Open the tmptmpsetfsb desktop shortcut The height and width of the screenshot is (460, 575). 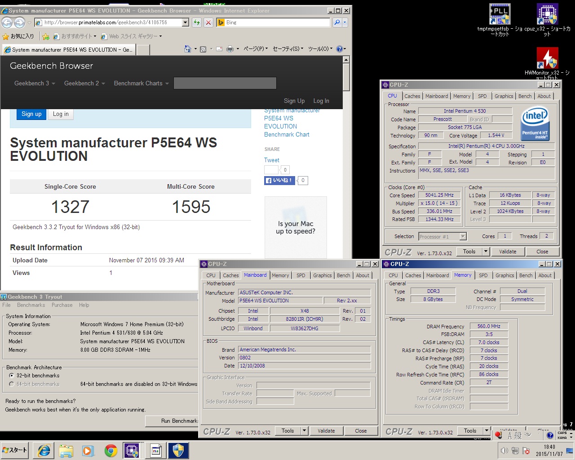point(500,20)
